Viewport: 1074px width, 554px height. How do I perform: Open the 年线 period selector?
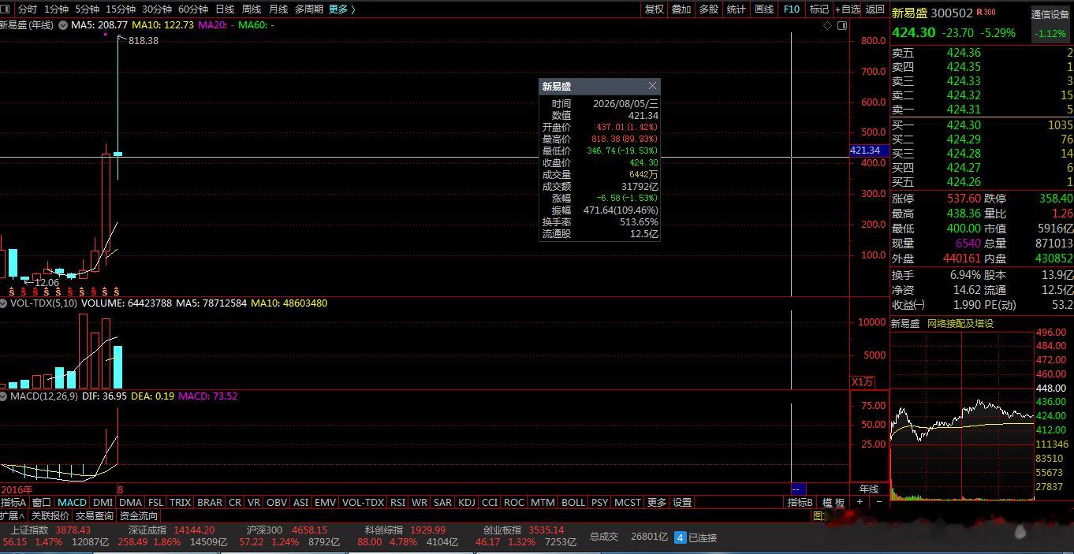(869, 489)
